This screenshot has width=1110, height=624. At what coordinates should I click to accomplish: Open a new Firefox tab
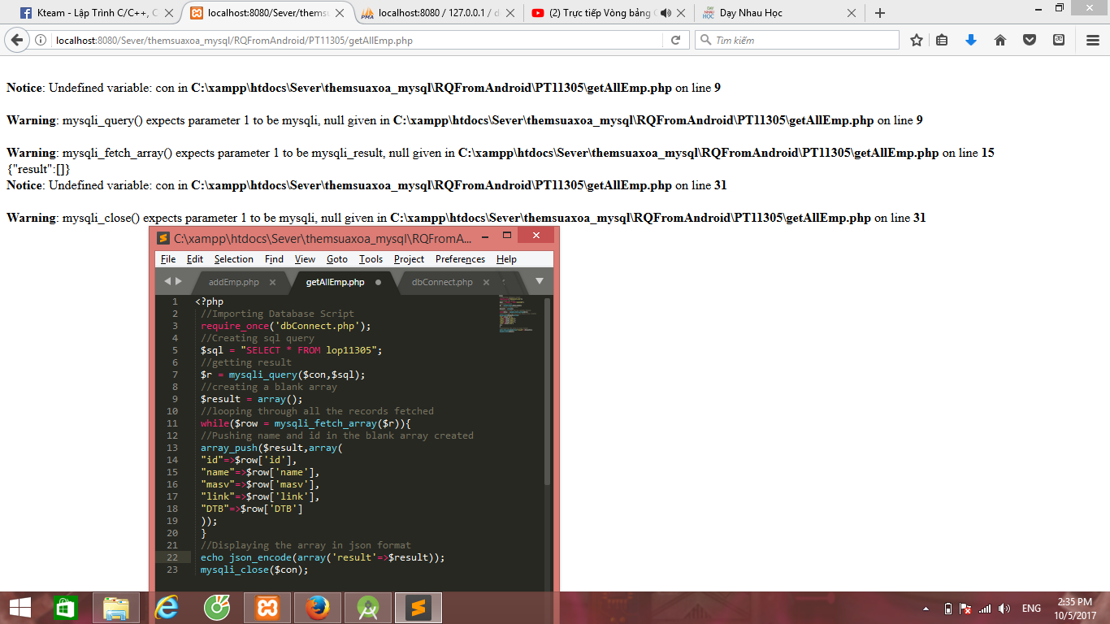coord(879,13)
